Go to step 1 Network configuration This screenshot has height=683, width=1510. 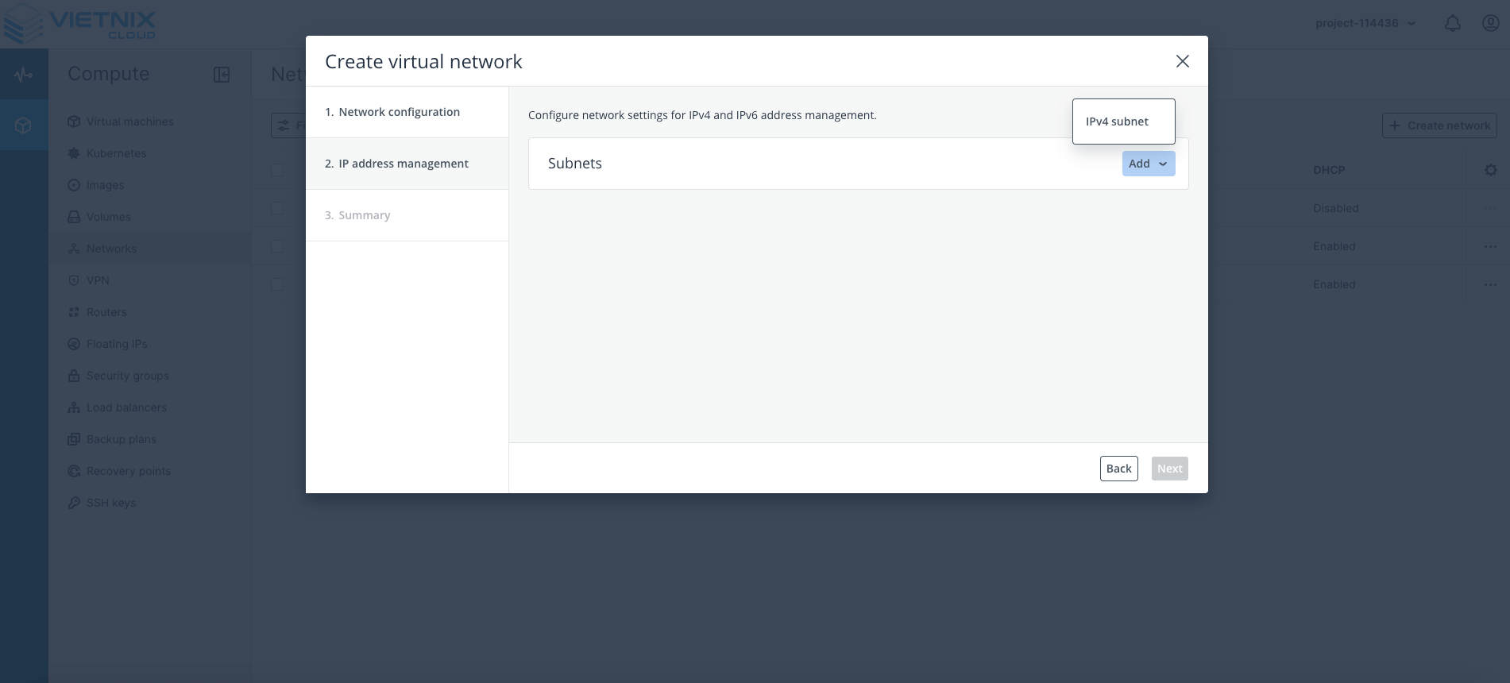point(407,112)
